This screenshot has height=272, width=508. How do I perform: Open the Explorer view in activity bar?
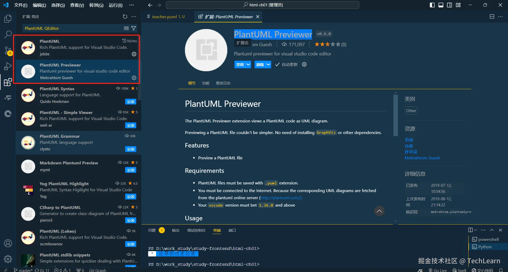(8, 19)
